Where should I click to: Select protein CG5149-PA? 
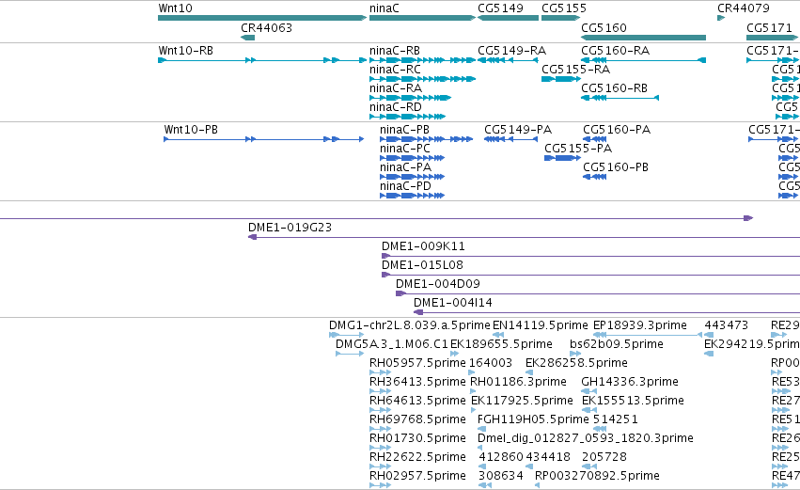[510, 139]
